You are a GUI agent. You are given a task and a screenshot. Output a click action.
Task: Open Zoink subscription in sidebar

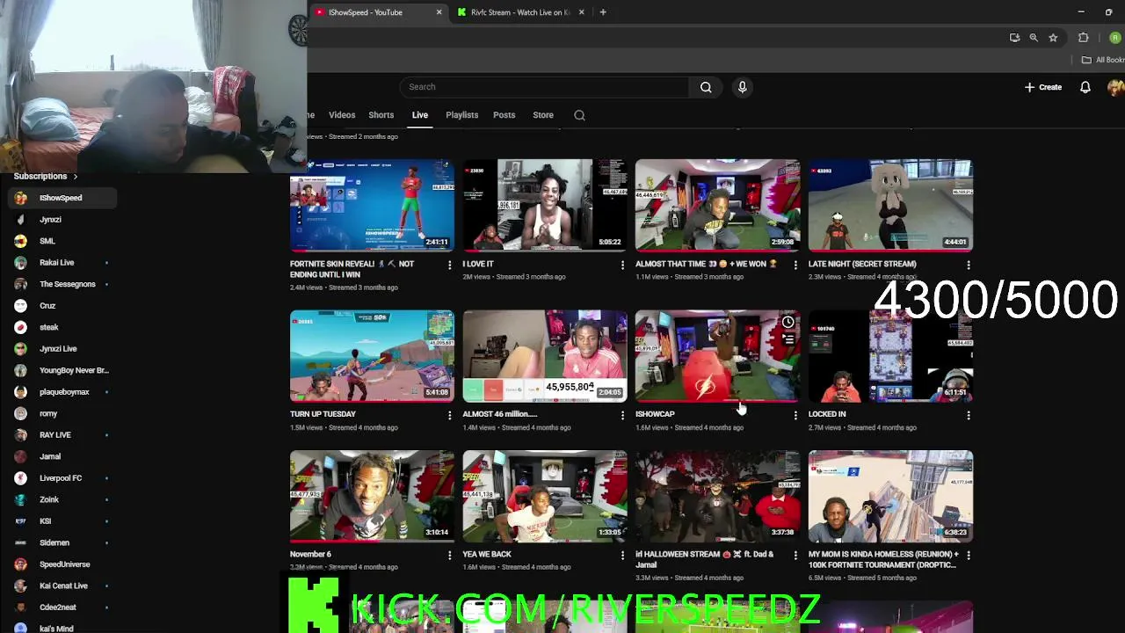(x=61, y=499)
